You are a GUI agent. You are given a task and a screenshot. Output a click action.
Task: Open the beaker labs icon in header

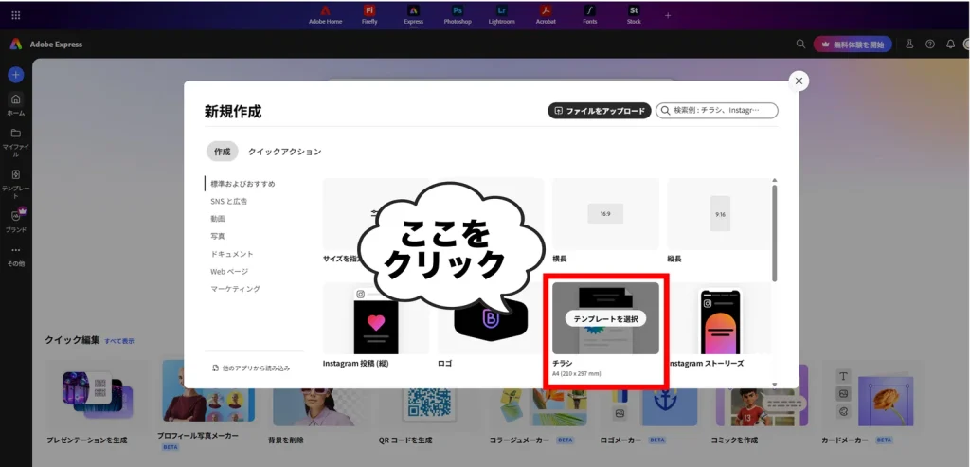(x=909, y=44)
